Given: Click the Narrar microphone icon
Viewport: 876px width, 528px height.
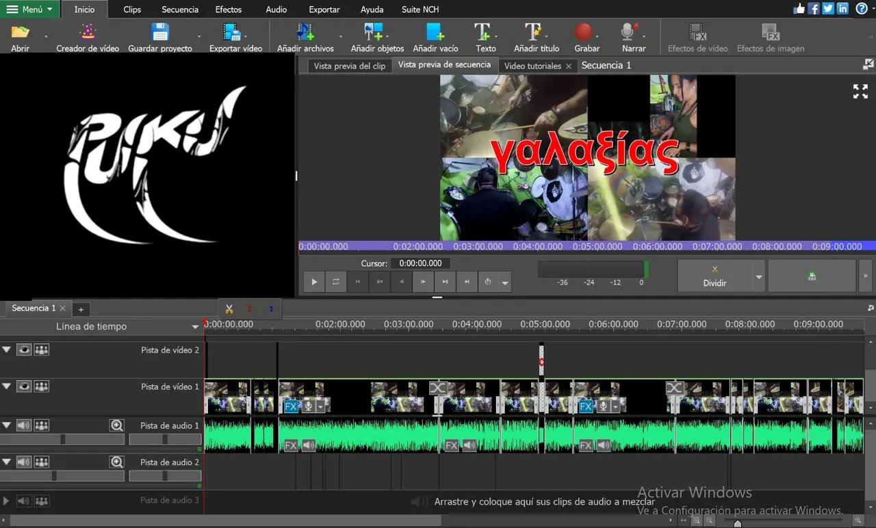Looking at the screenshot, I should coord(629,32).
